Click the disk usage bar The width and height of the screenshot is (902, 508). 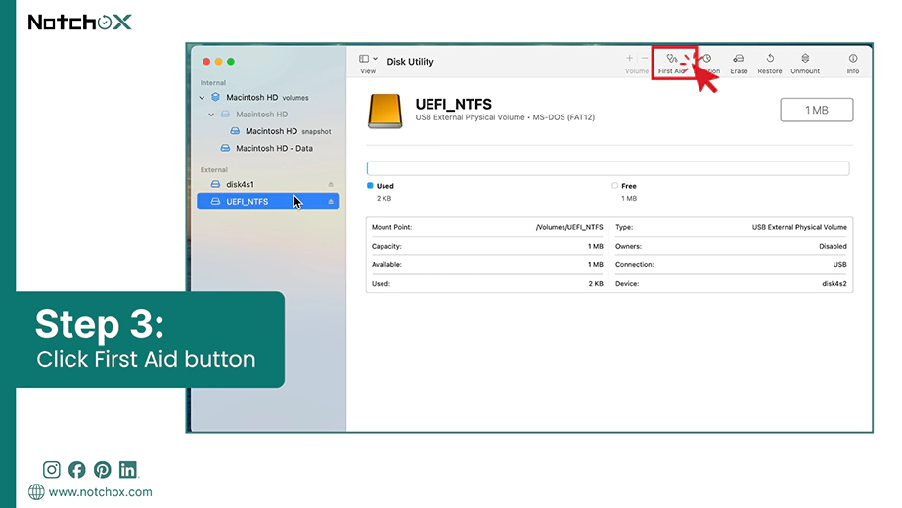[609, 168]
